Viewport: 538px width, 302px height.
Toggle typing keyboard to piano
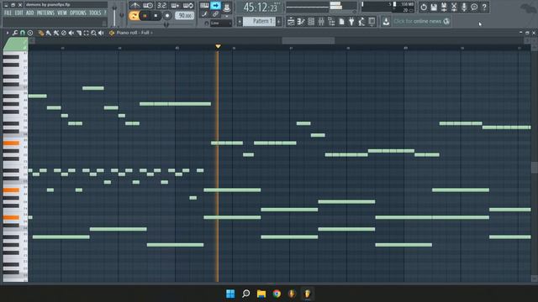(204, 6)
